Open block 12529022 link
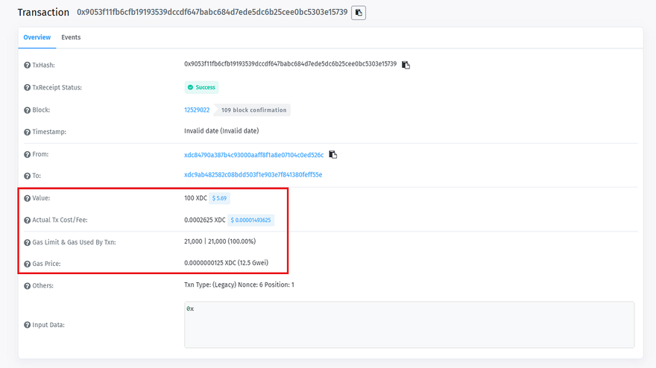Image resolution: width=656 pixels, height=368 pixels. pos(197,110)
